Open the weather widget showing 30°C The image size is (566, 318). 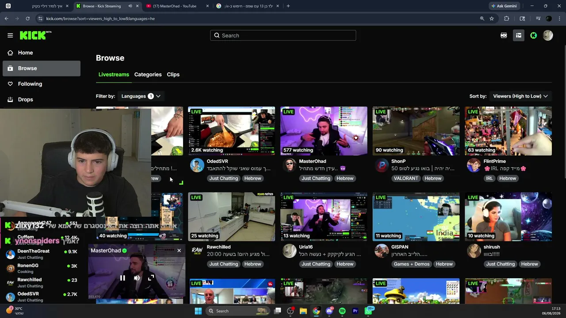click(15, 311)
